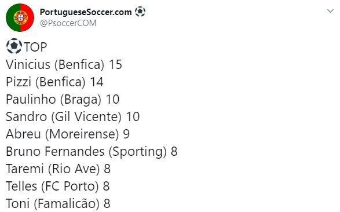The image size is (340, 212).
Task: Click the Portugal flag profile avatar
Action: point(20,17)
